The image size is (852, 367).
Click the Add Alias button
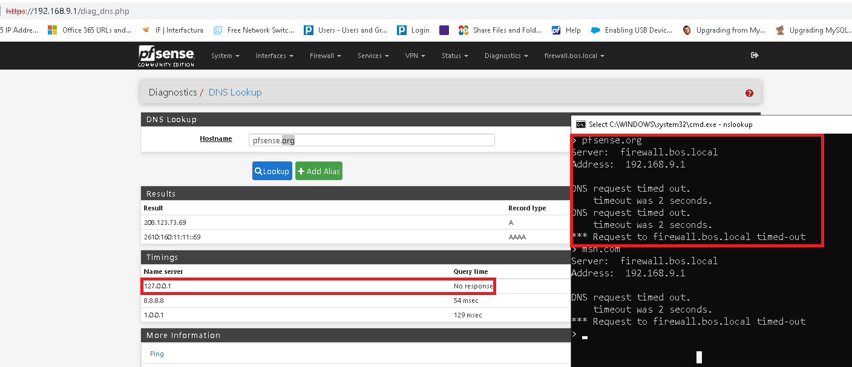pos(319,171)
